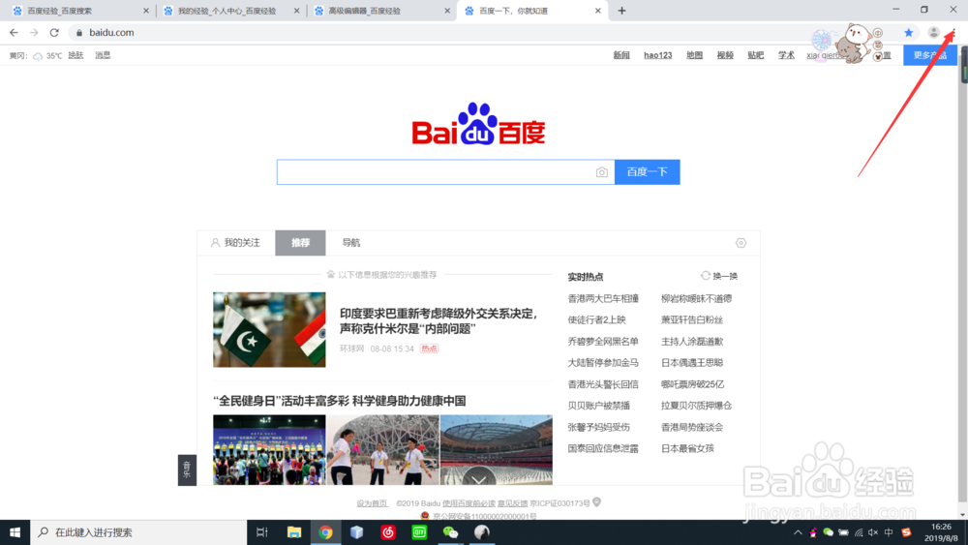The height and width of the screenshot is (545, 968).
Task: Click the 换一换 hot topics refresh
Action: [719, 276]
